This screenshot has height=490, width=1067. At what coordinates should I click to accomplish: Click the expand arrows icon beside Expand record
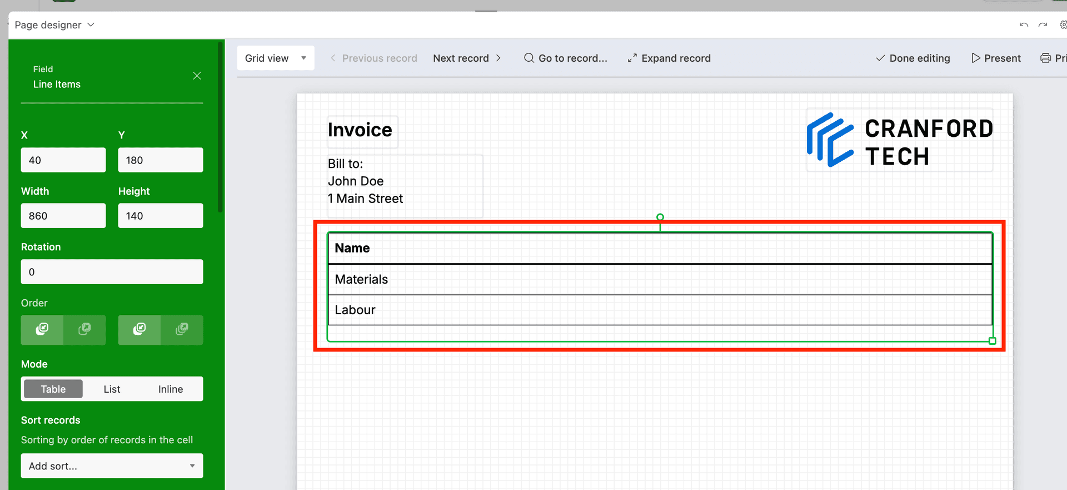click(x=632, y=58)
